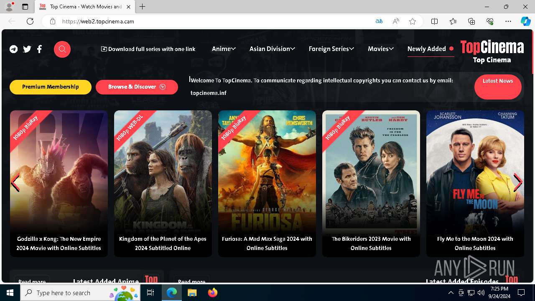
Task: Open volume control in system tray
Action: click(481, 293)
